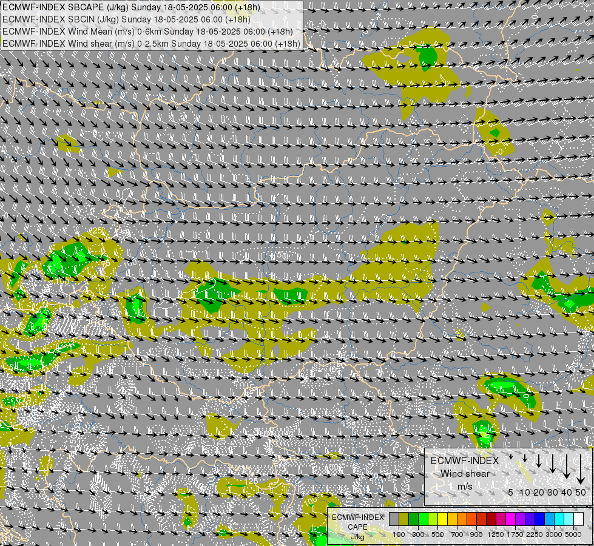594x546 pixels.
Task: Click the SBCIN title line in the header
Action: [x=126, y=19]
